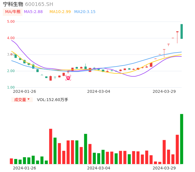Click the 1.00 price axis label
This screenshot has height=172, width=195.
(x=11, y=87)
